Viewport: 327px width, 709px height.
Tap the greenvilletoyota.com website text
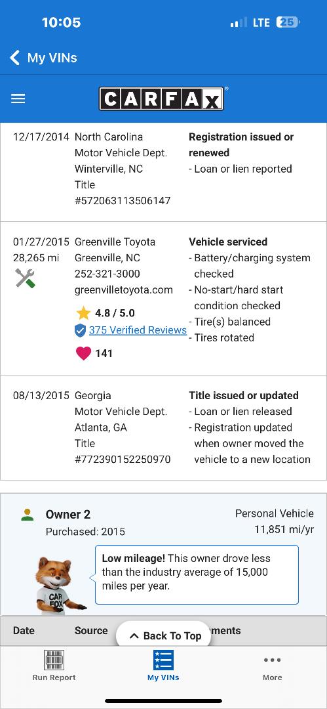click(x=124, y=290)
